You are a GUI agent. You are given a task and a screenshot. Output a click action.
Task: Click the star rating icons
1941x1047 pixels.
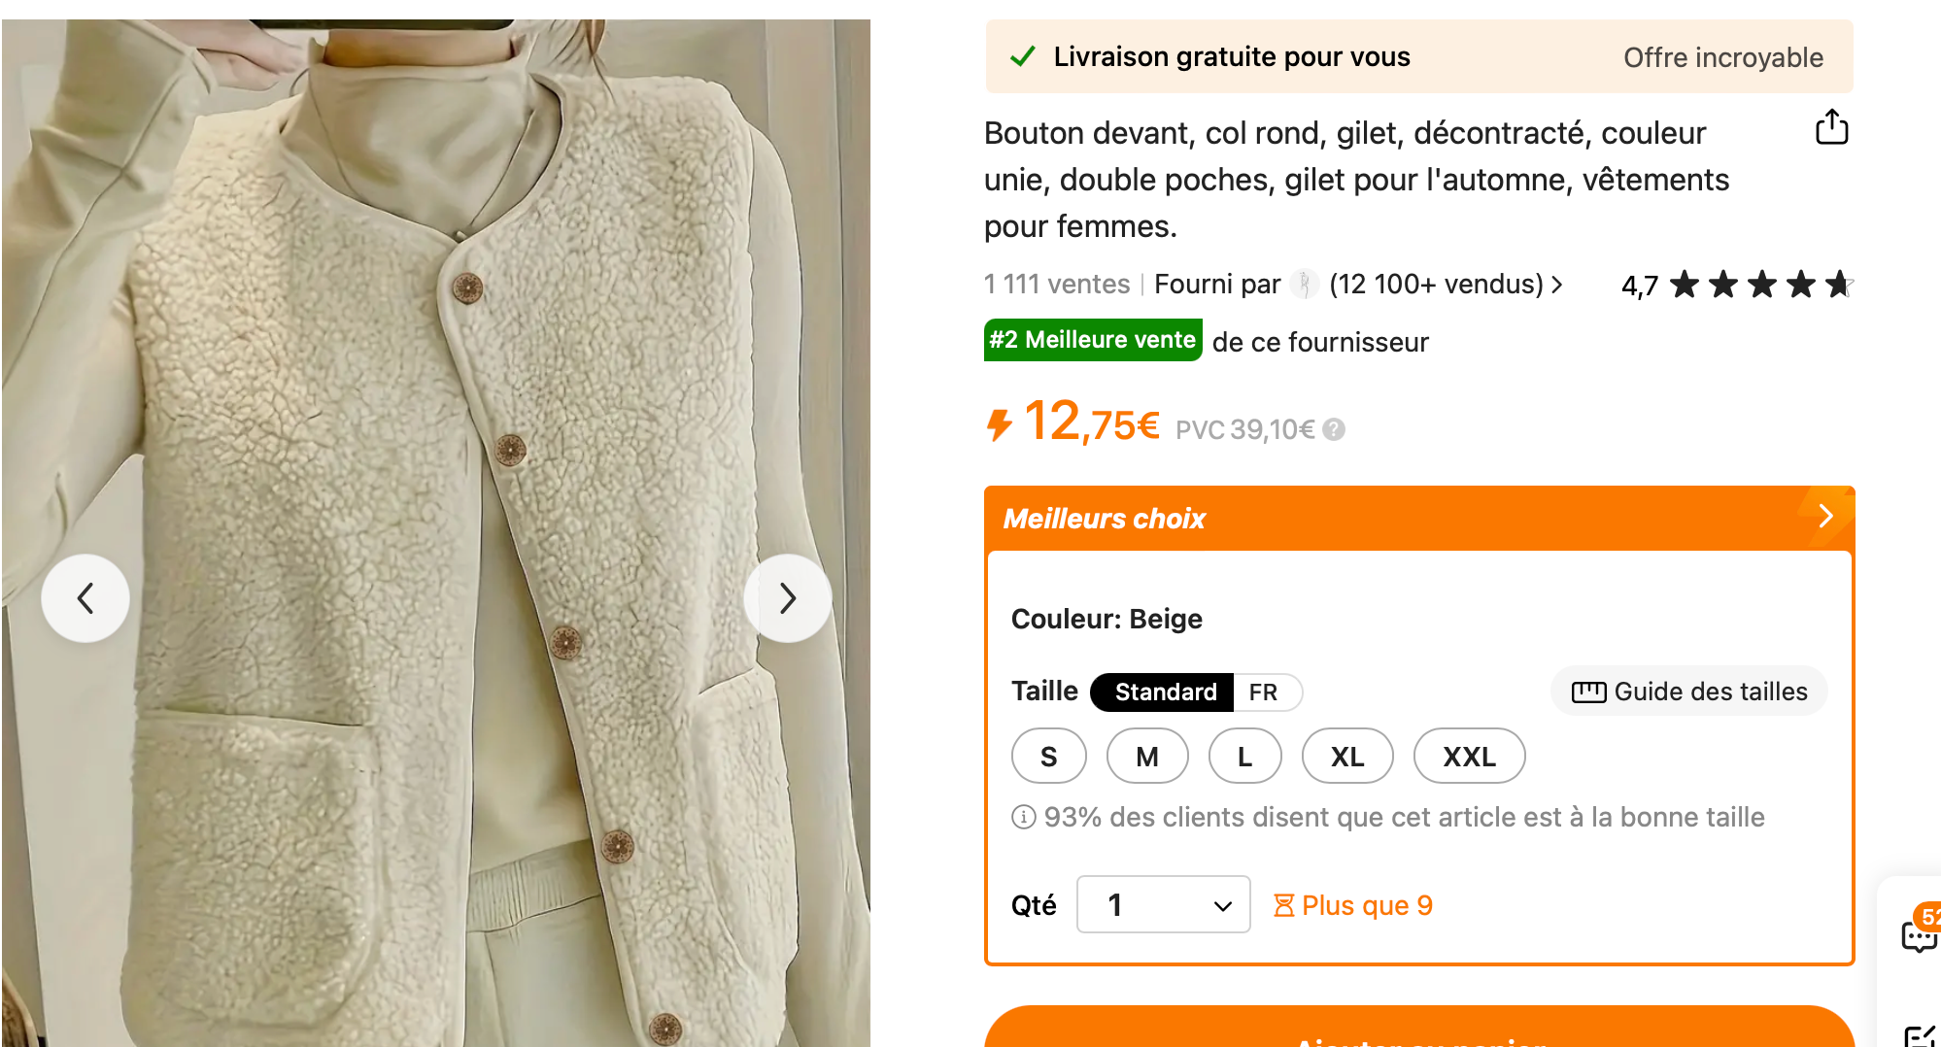tap(1761, 285)
